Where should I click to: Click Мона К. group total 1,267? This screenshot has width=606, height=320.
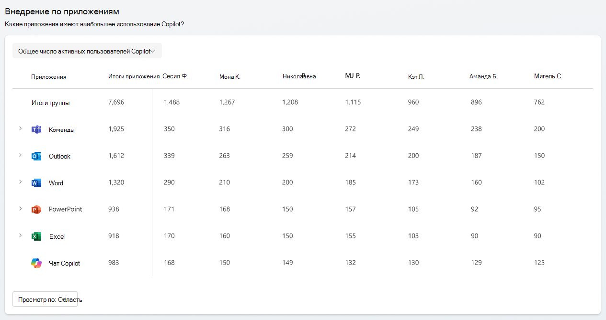click(x=227, y=102)
